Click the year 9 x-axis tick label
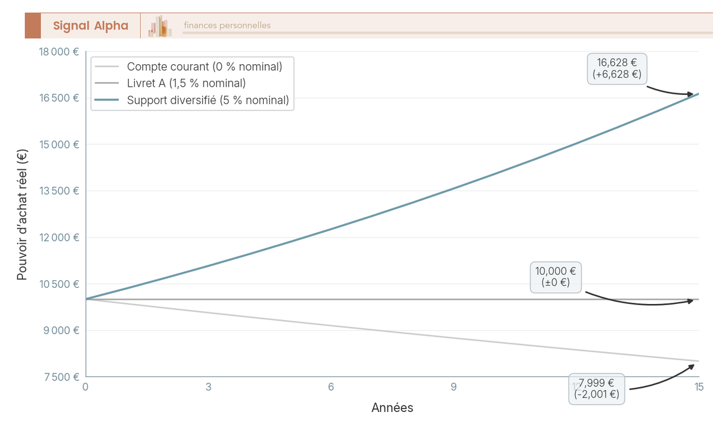 click(453, 387)
